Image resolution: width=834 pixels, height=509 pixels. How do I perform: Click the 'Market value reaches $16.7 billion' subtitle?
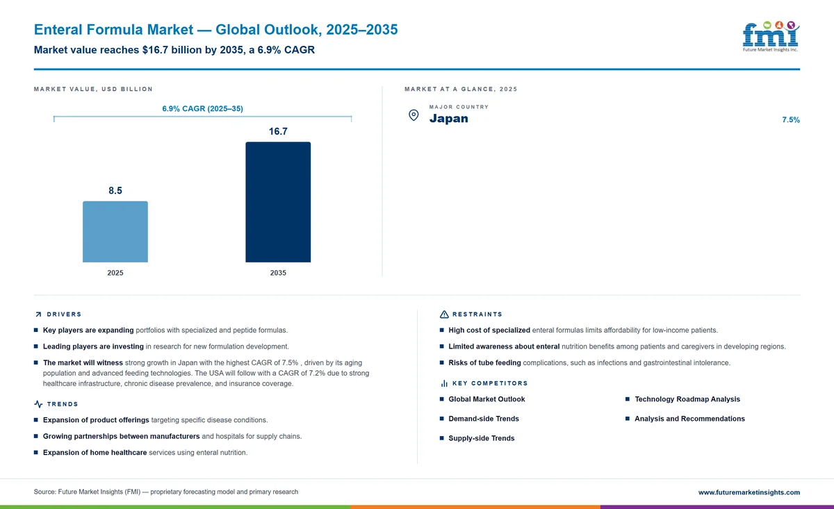(174, 50)
